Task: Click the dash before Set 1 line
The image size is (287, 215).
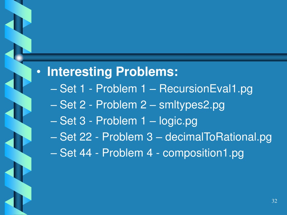Action: [x=54, y=89]
